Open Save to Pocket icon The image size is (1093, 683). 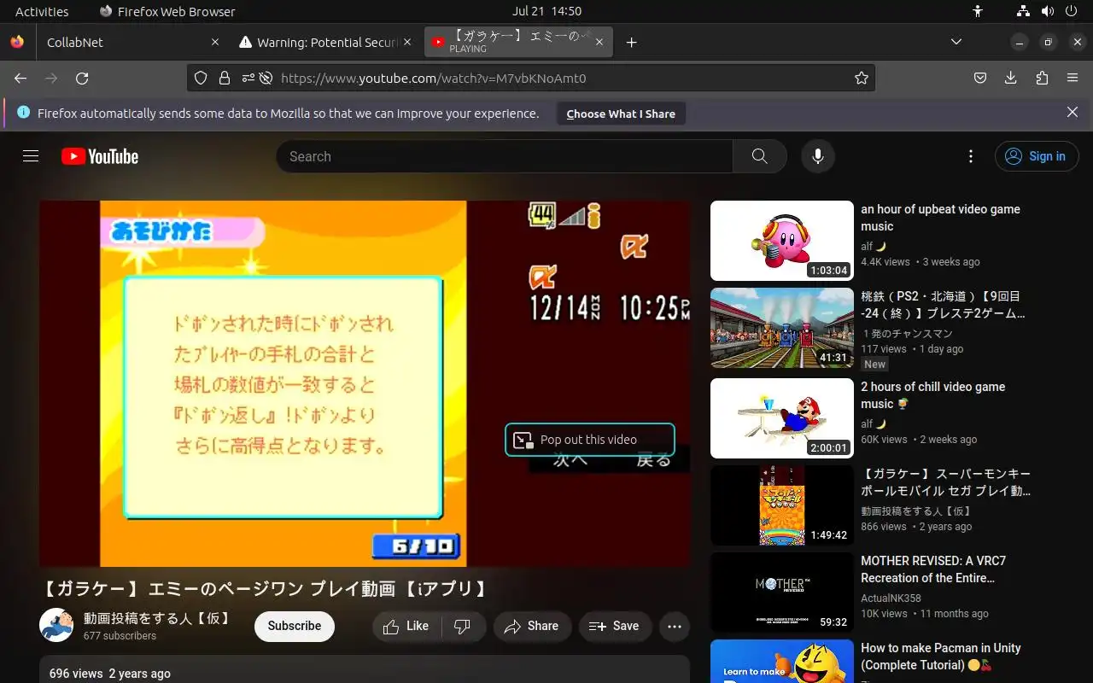pyautogui.click(x=980, y=78)
